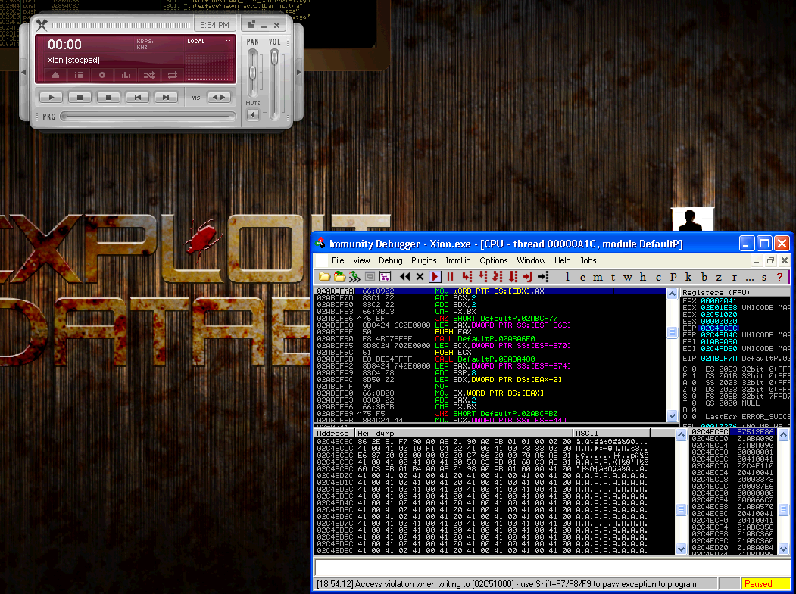The height and width of the screenshot is (594, 796).
Task: Show call stack with the 'k' toolbar button
Action: pos(688,277)
